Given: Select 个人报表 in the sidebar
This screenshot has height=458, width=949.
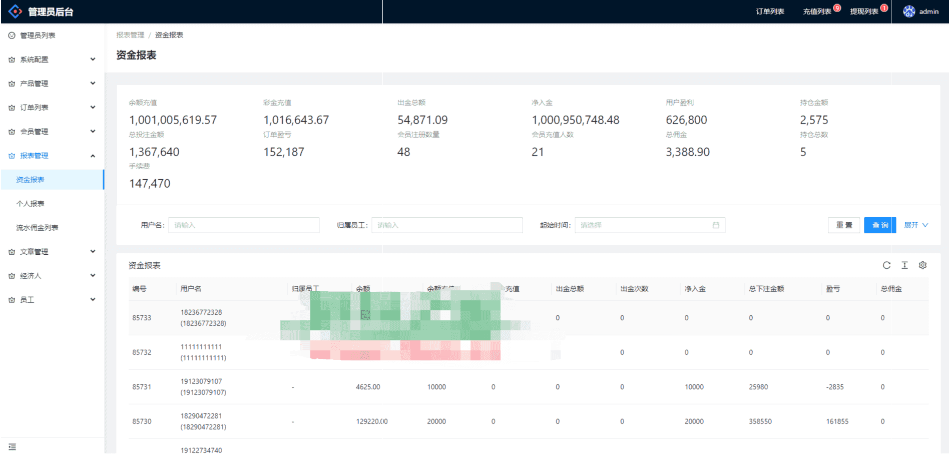Looking at the screenshot, I should click(31, 204).
